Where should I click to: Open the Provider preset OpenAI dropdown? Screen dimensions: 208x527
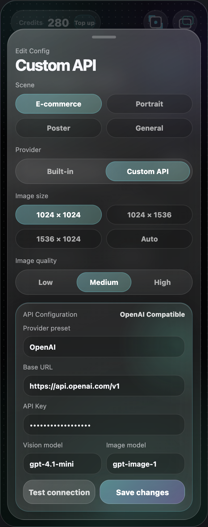[104, 347]
